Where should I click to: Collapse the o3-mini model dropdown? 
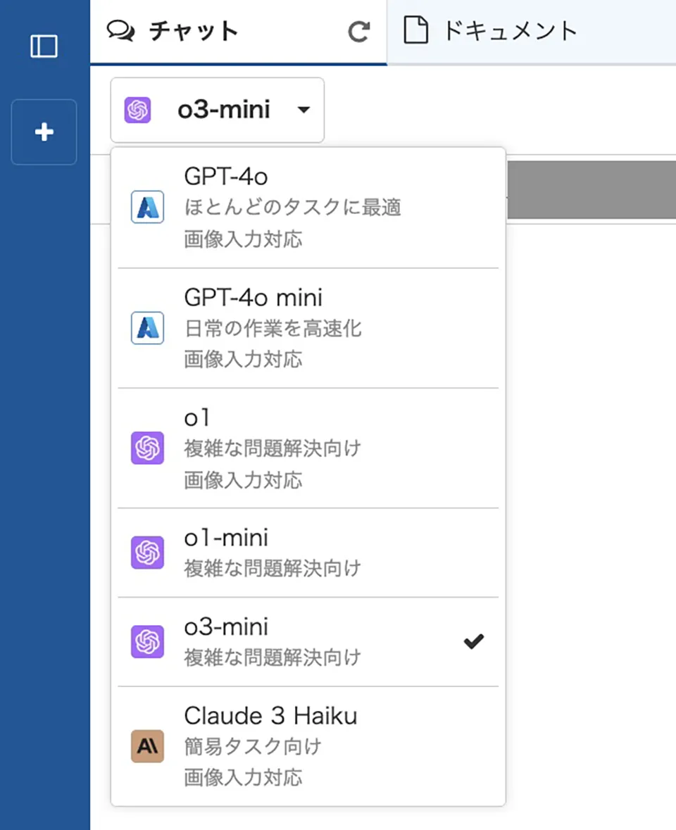(217, 110)
